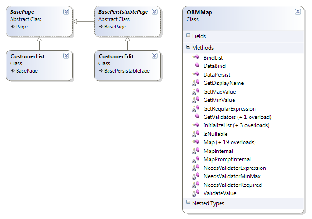Expand the Nested Types section
This screenshot has width=312, height=219.
coord(188,202)
